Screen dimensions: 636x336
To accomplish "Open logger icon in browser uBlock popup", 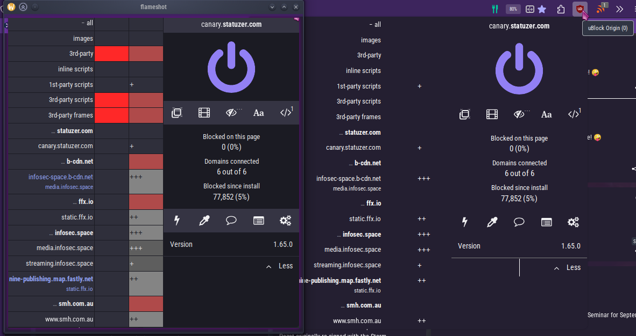I will click(546, 222).
